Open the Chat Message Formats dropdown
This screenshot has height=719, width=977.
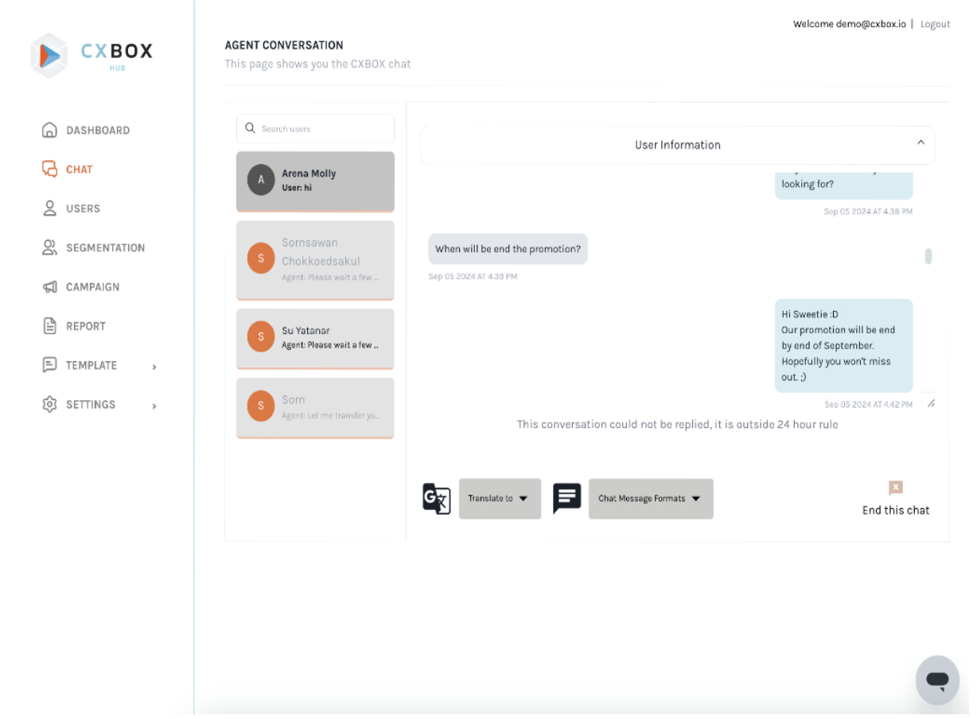651,499
